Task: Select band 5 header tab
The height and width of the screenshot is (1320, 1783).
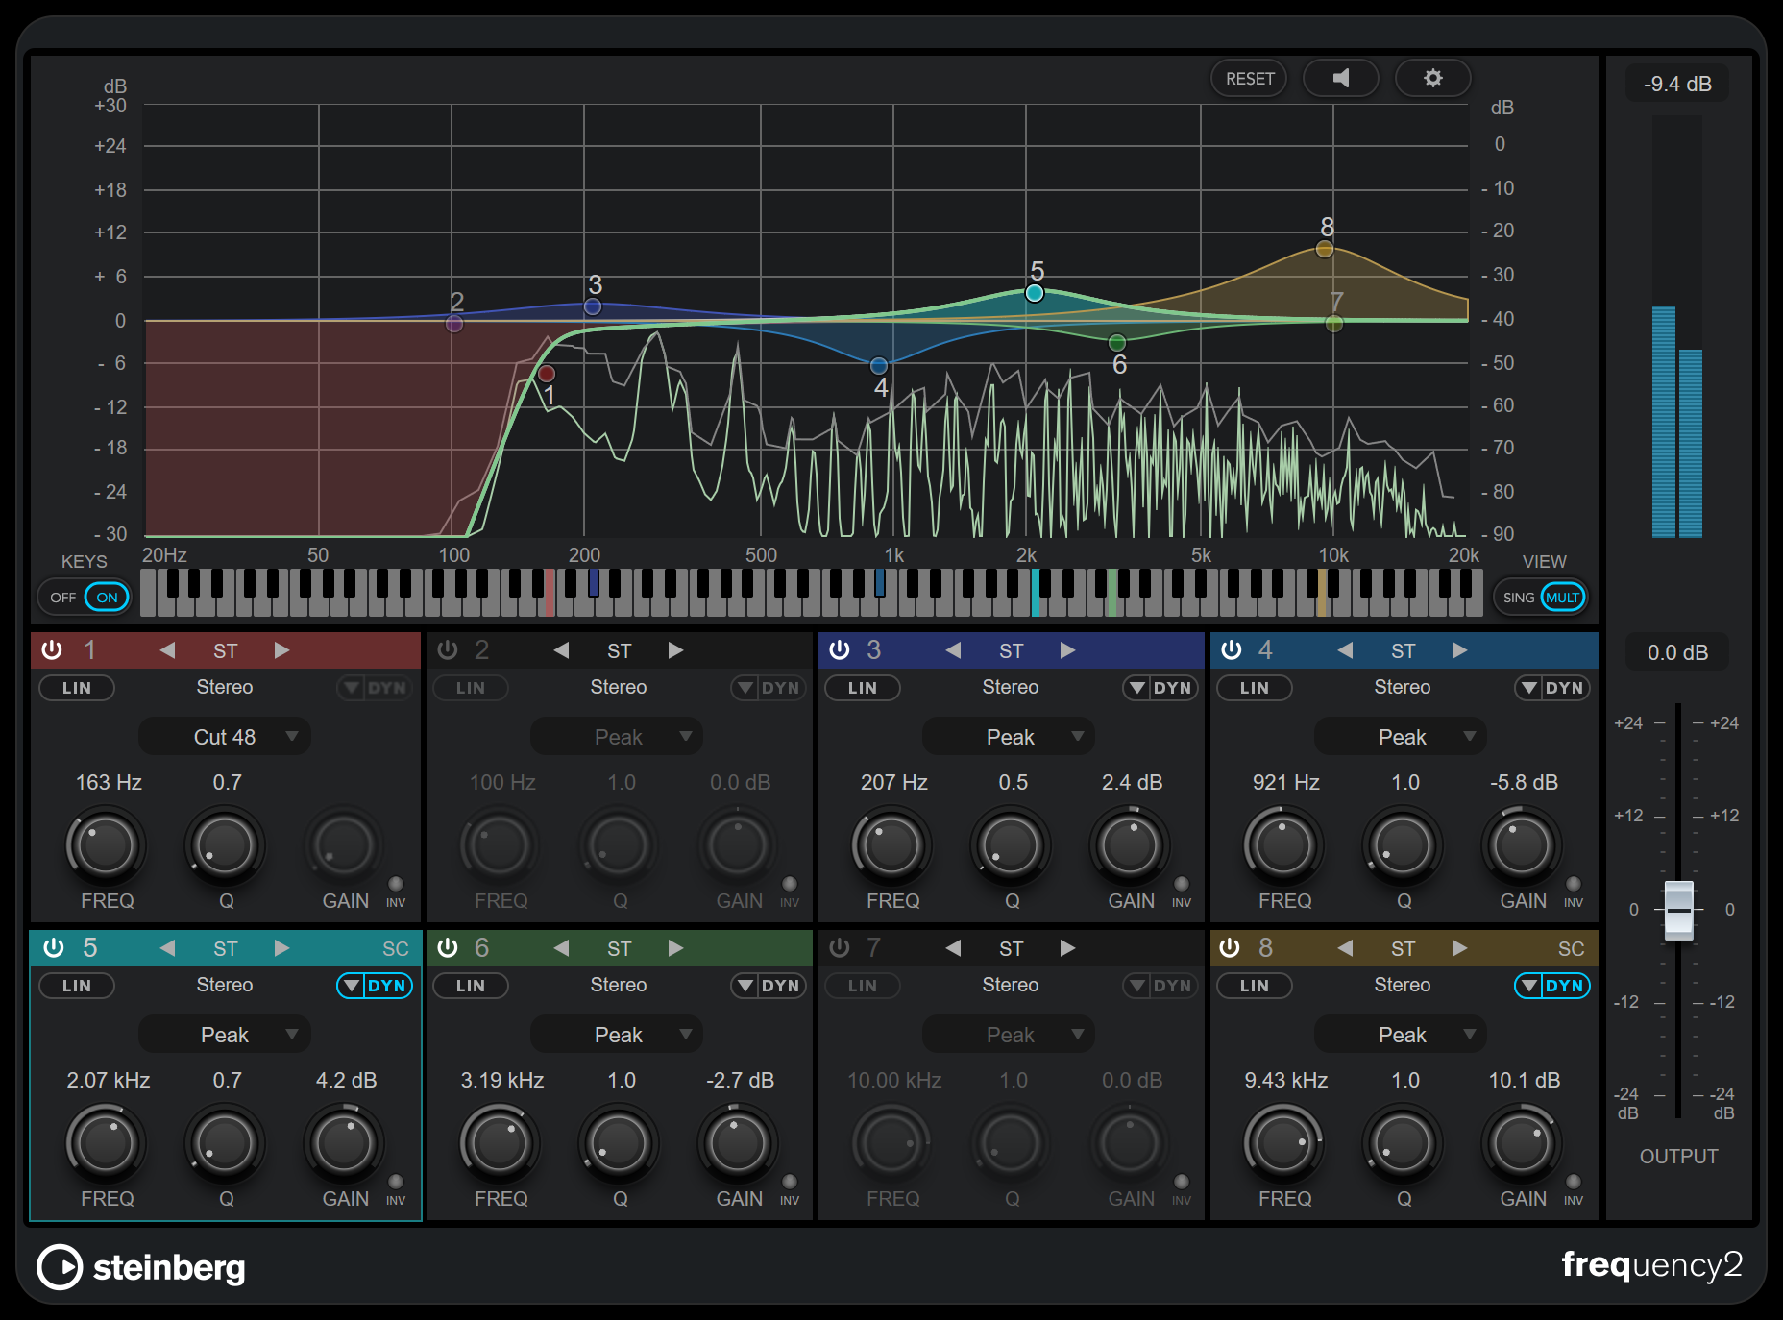Action: point(226,948)
